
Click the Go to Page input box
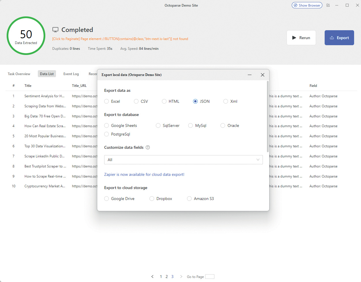[x=210, y=277]
